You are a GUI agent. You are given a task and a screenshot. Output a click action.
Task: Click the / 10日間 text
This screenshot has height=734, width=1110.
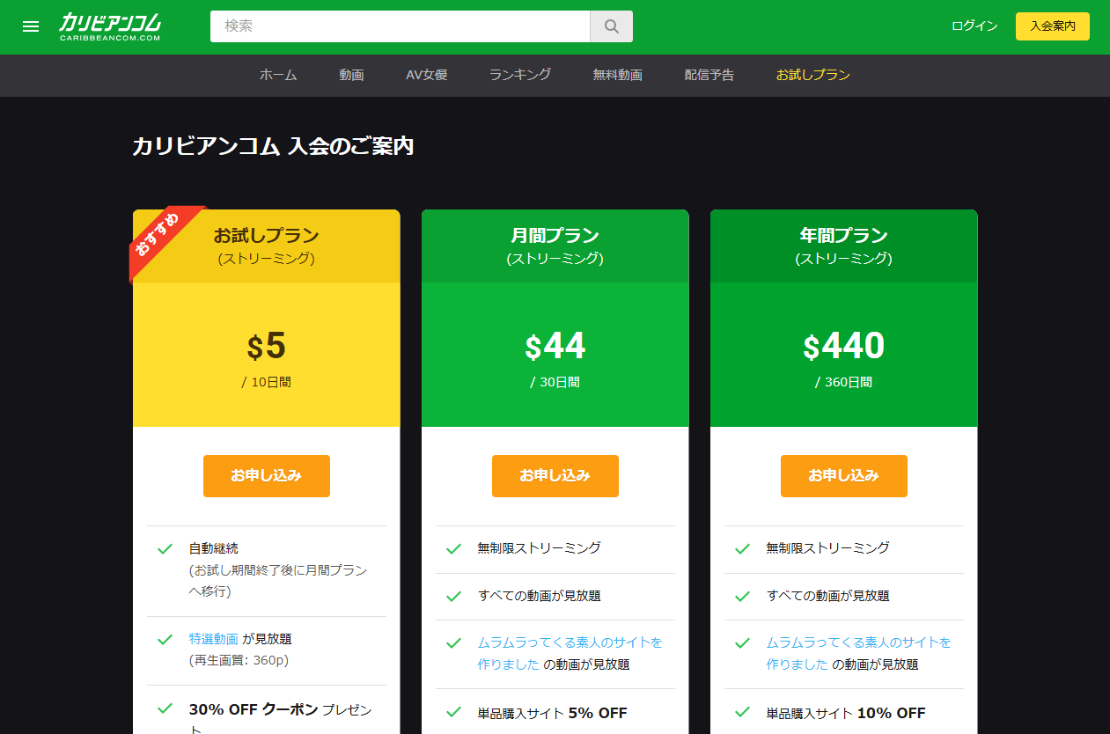click(267, 383)
